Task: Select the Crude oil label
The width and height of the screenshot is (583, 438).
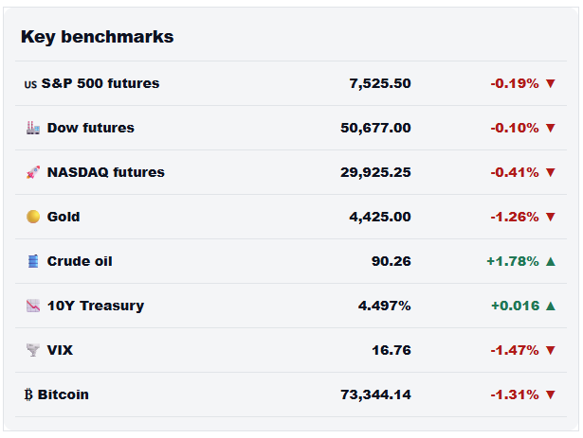Action: click(x=80, y=261)
